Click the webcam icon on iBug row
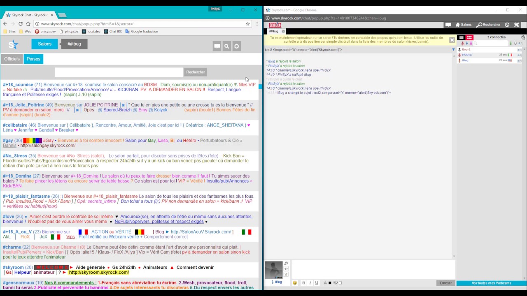The image size is (527, 296). 519,60
